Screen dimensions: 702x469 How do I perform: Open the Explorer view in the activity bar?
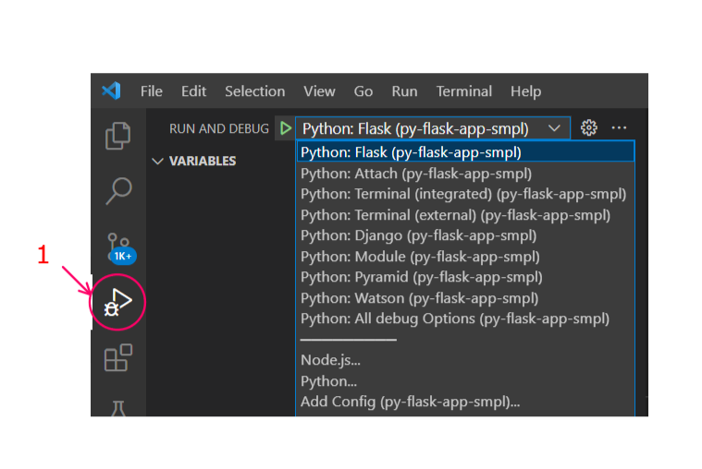118,135
